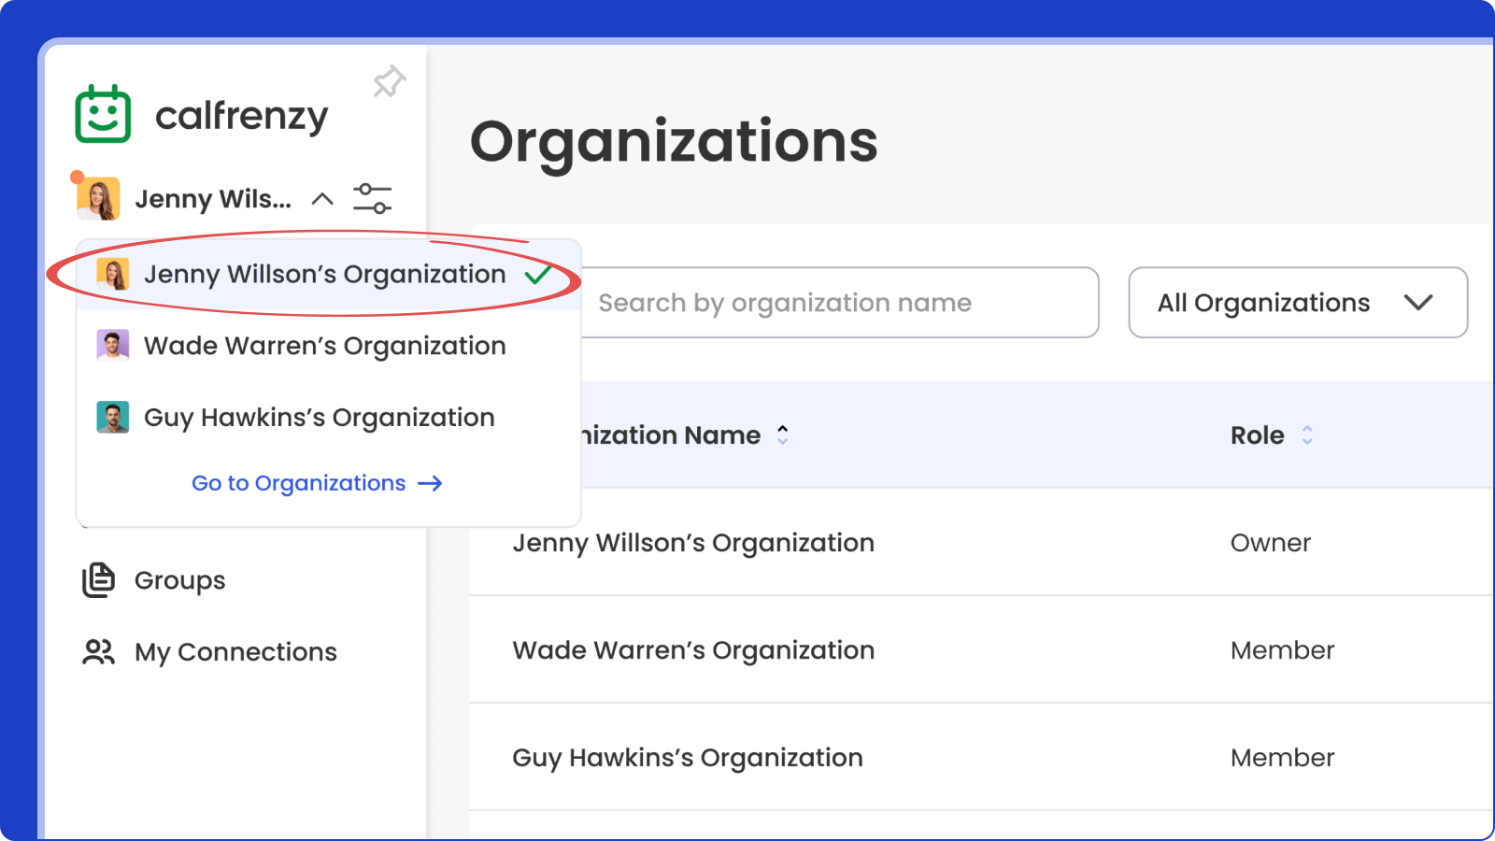Click the calfrenzy calendar logo icon
Viewport: 1495px width, 841px height.
coord(103,114)
